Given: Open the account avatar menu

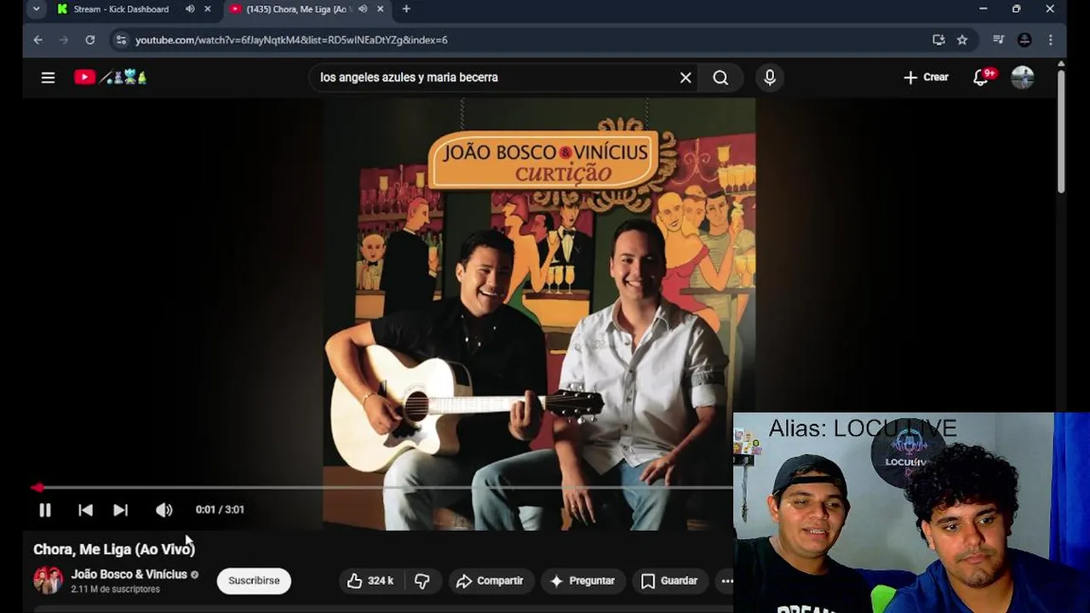Looking at the screenshot, I should tap(1023, 77).
